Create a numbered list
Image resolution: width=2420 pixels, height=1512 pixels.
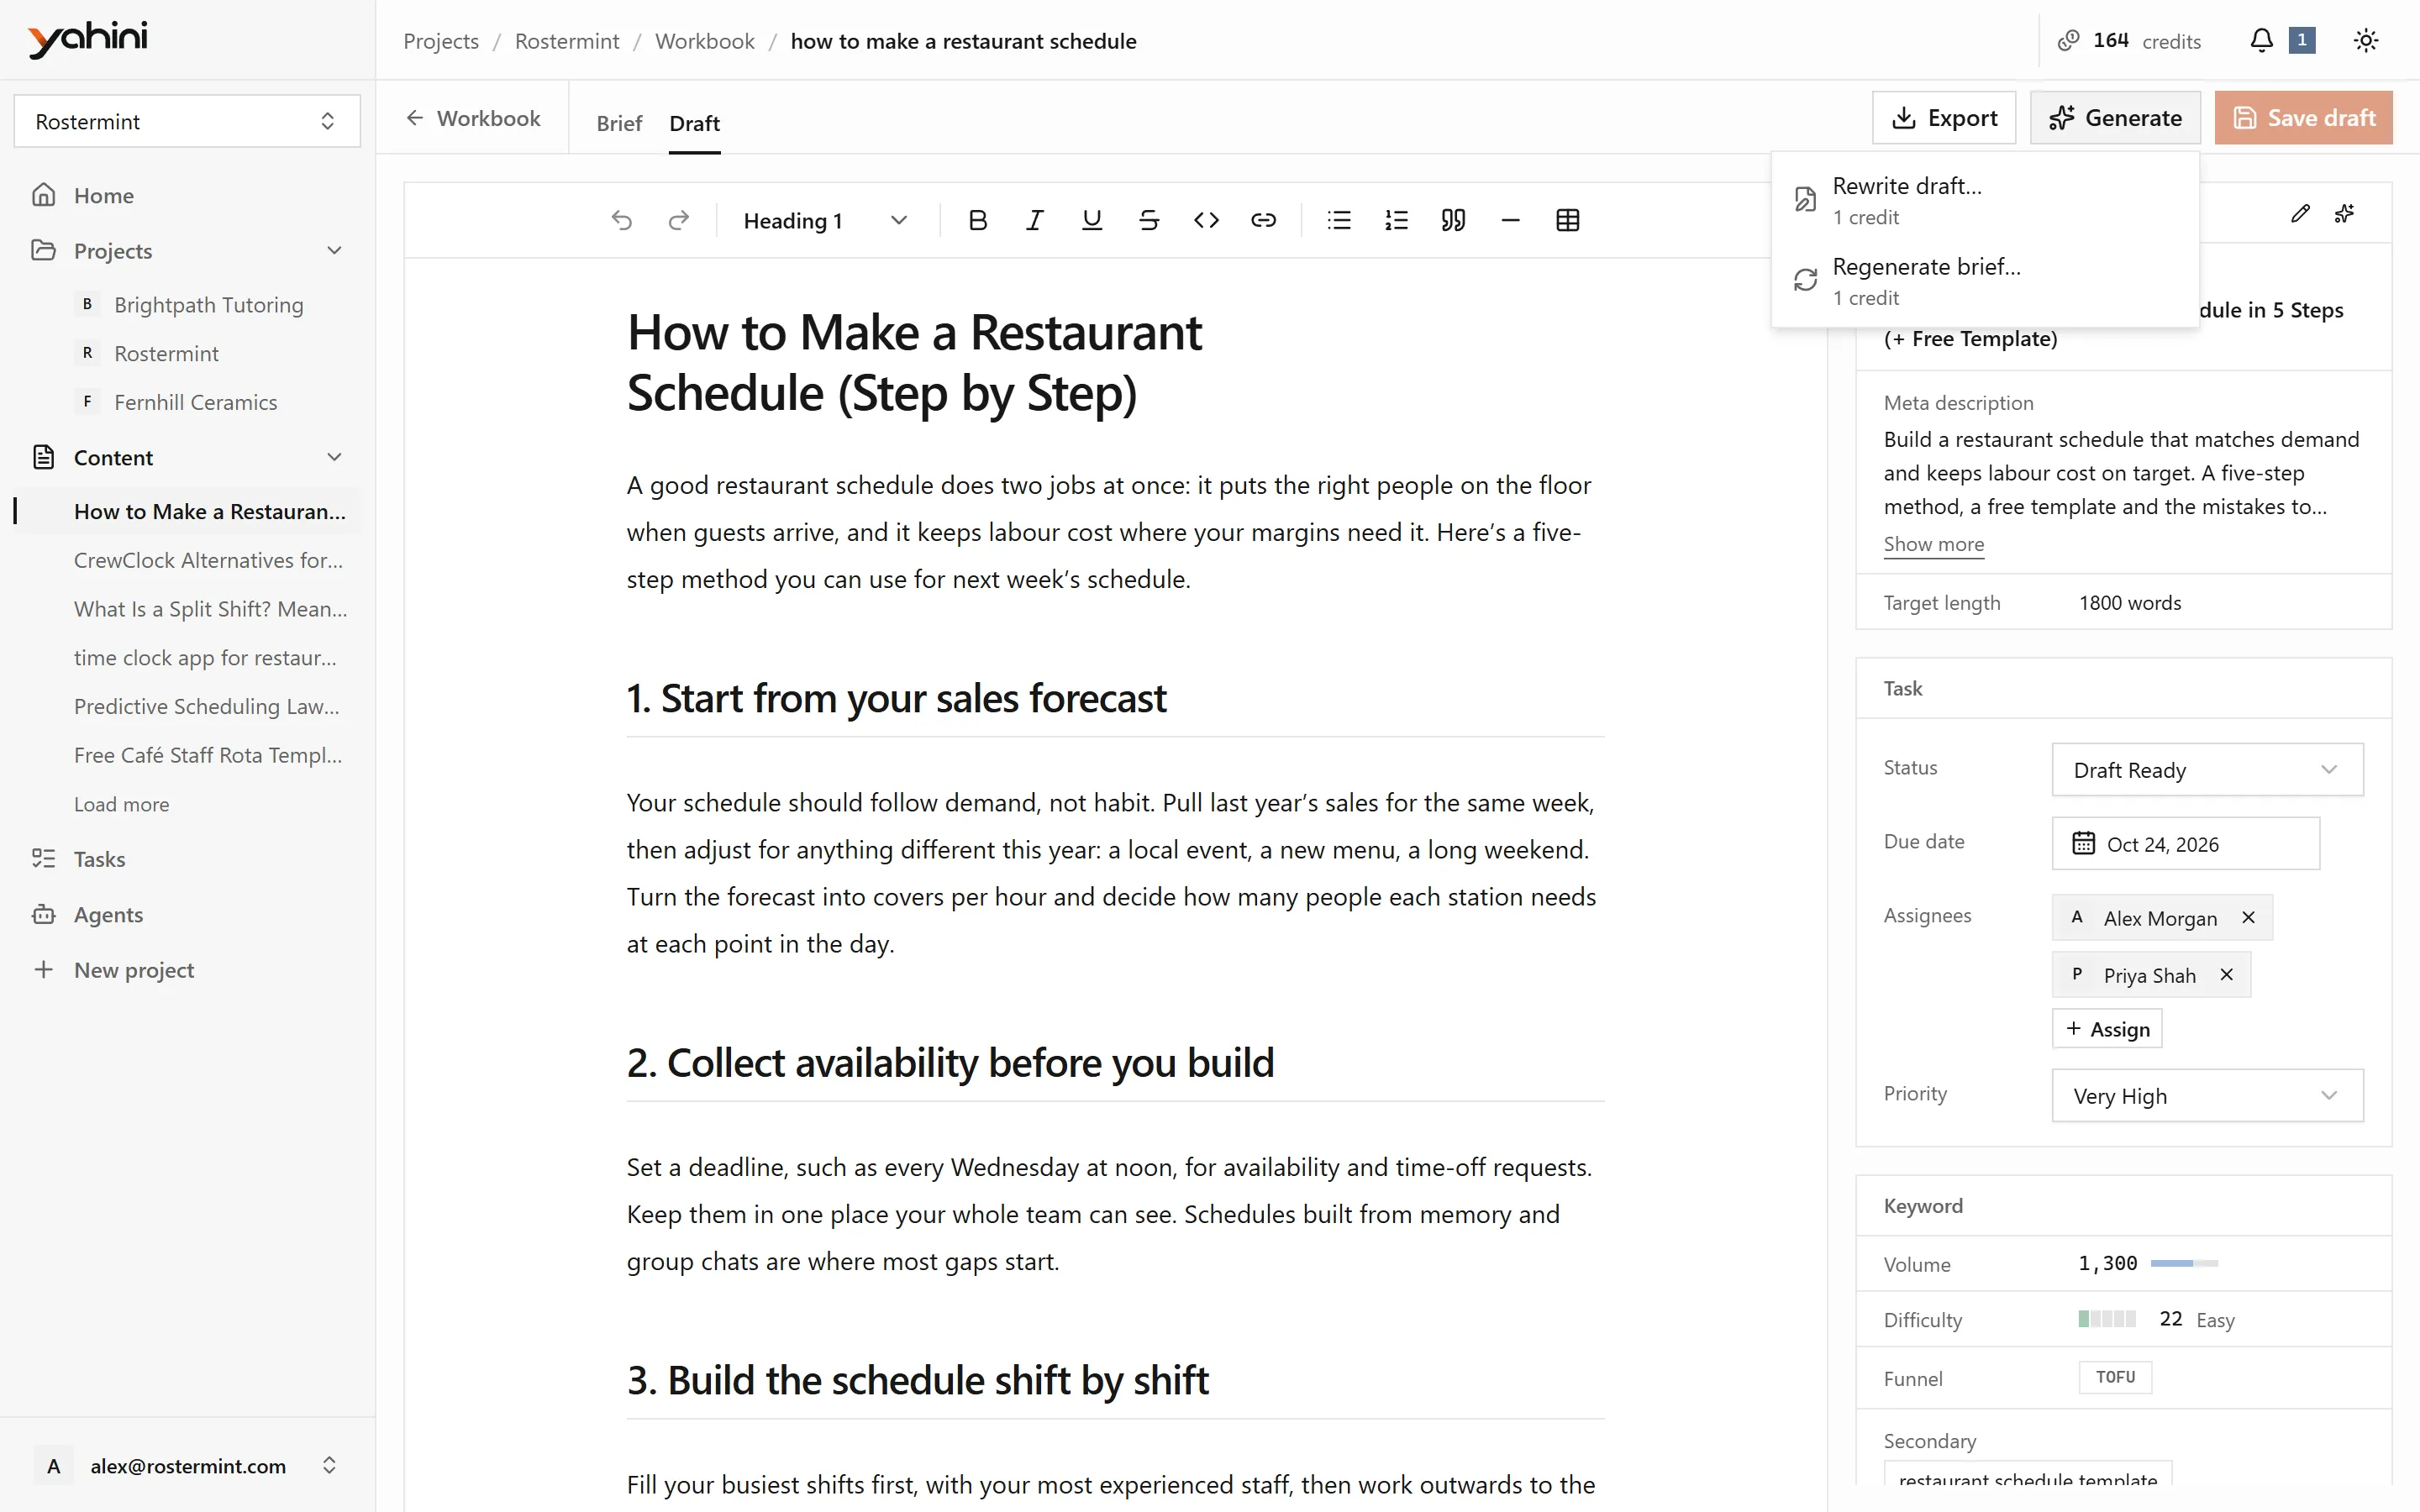click(1396, 220)
